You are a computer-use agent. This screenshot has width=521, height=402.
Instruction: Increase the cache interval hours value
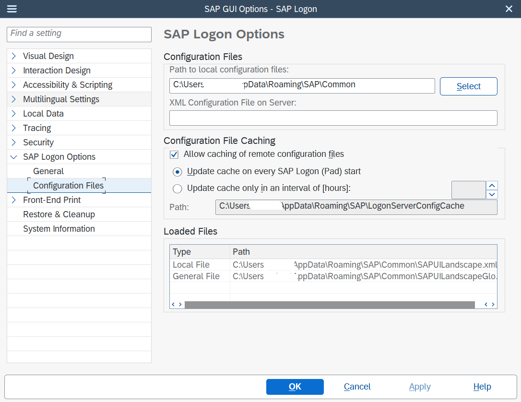click(x=492, y=186)
